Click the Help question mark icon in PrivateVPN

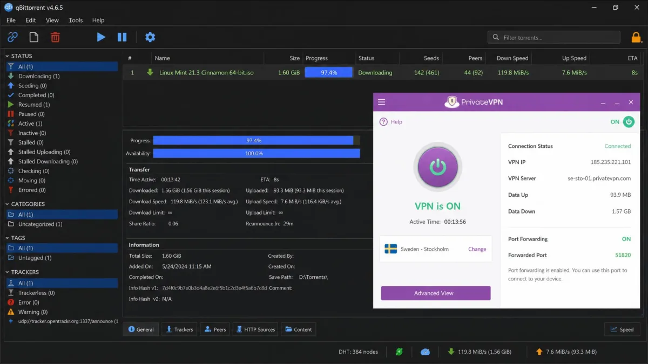pos(383,122)
